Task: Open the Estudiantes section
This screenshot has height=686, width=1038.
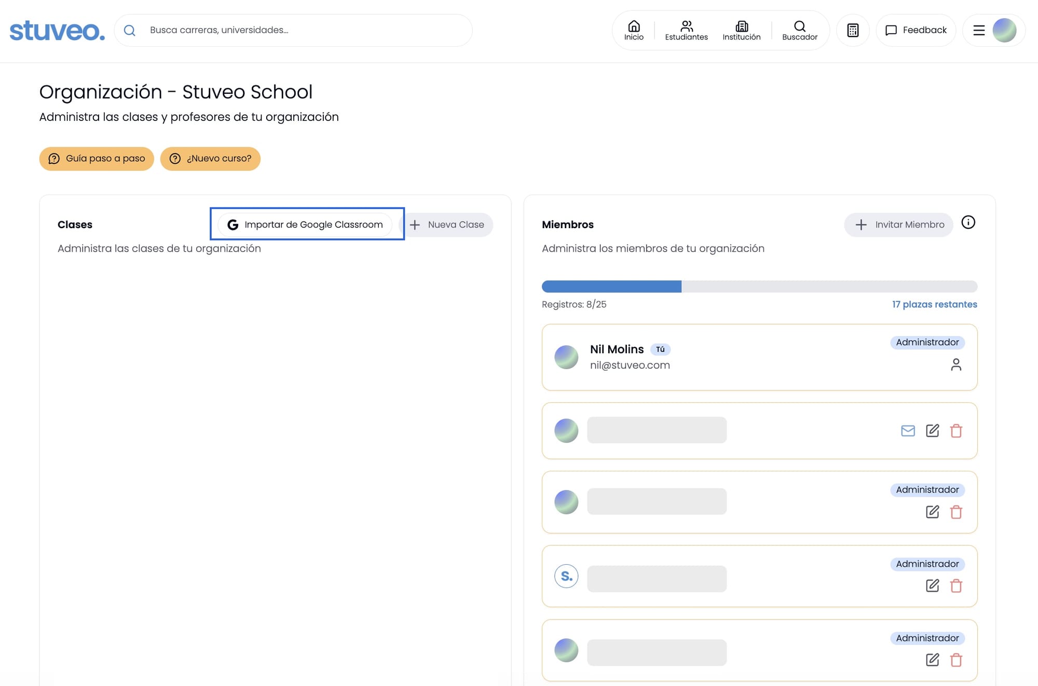Action: 686,30
